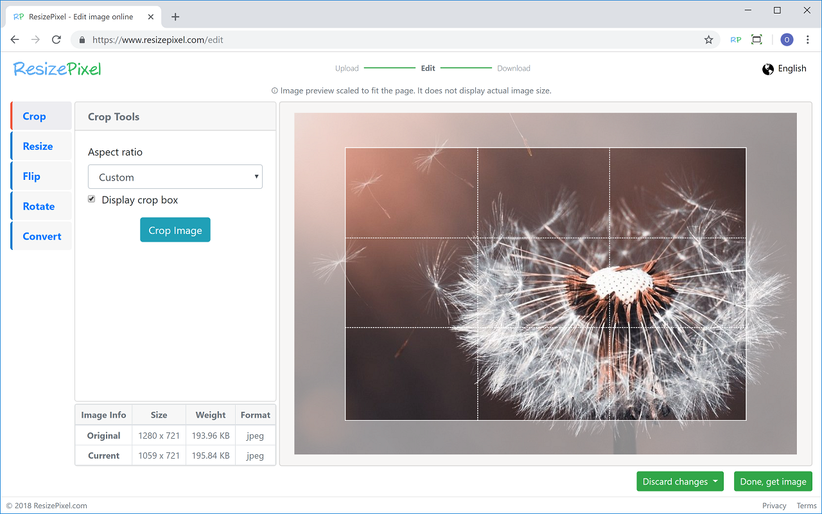Screen dimensions: 822x514
Task: Reload the page with refresh icon
Action: (57, 40)
